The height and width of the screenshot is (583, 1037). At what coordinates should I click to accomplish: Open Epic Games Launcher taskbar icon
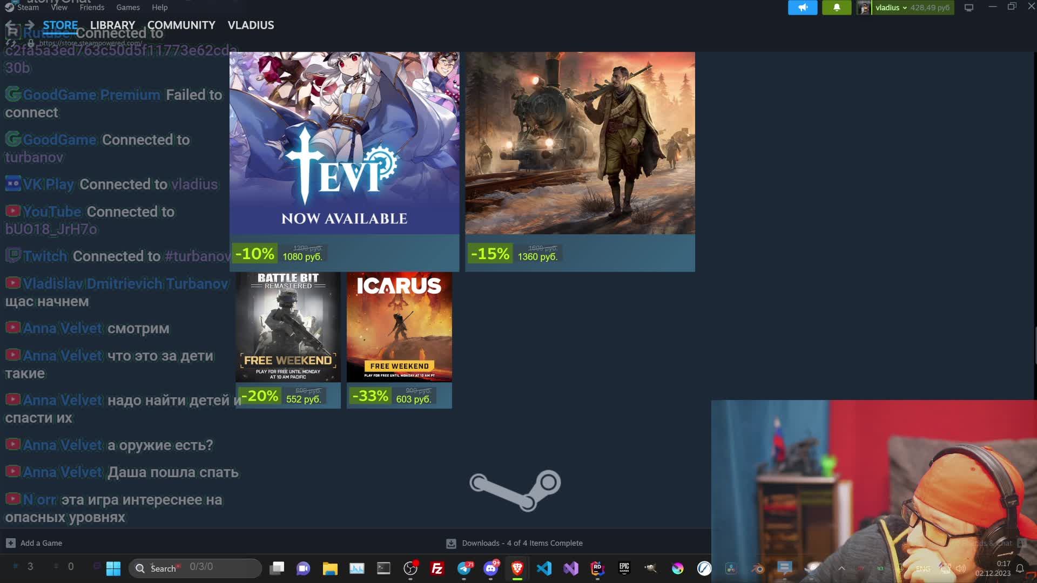624,568
